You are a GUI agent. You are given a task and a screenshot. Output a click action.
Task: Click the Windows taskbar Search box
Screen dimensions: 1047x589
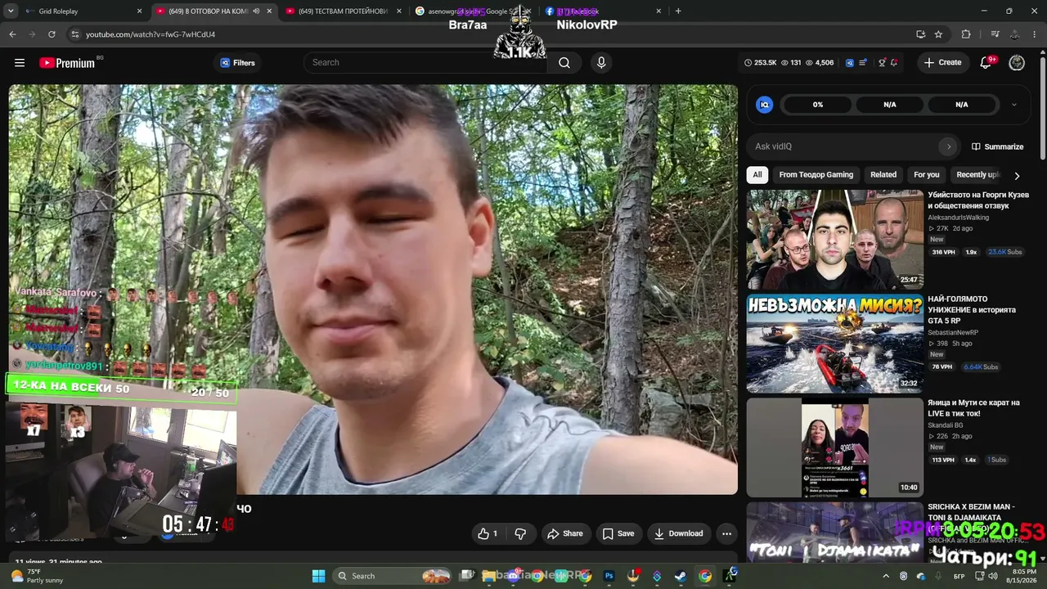coord(393,576)
